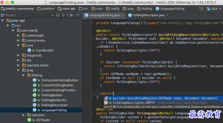The image size is (223, 123).
Task: Open the IDEA run configuration dropdown
Action: point(214,9)
